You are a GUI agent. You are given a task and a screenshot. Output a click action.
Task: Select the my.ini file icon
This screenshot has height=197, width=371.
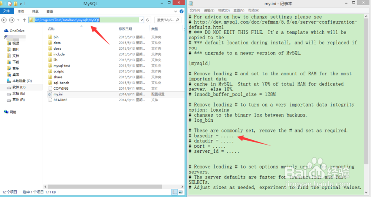click(50, 94)
